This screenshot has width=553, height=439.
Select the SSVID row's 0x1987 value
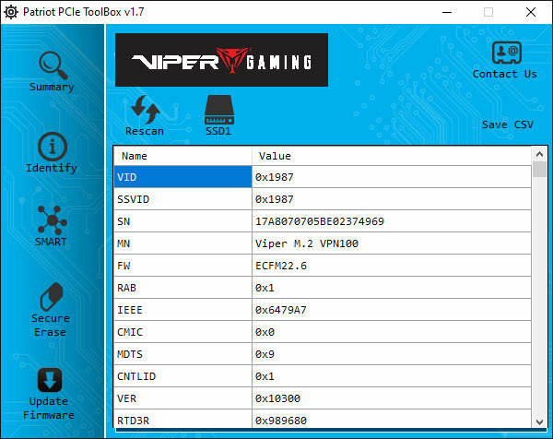(392, 199)
